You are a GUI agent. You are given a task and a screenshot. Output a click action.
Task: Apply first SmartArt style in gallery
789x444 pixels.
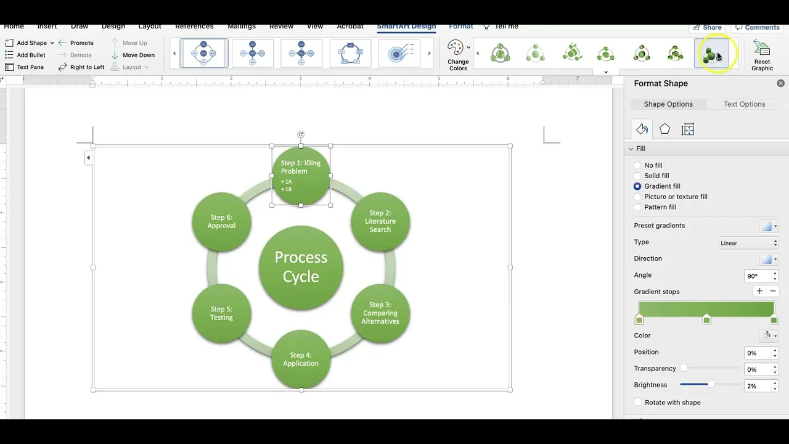point(500,54)
